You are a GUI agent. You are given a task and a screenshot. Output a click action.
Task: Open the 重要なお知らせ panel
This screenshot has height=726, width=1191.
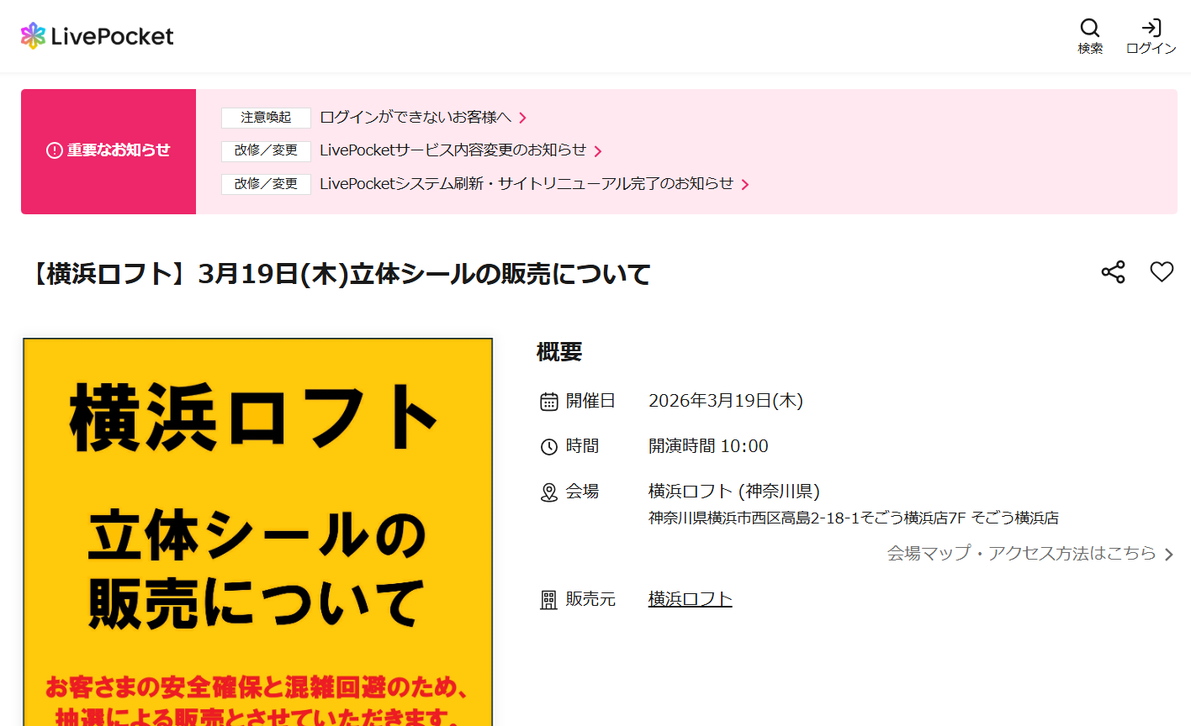[108, 151]
